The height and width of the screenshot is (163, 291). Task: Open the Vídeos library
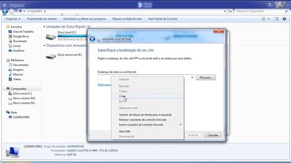click(17, 79)
